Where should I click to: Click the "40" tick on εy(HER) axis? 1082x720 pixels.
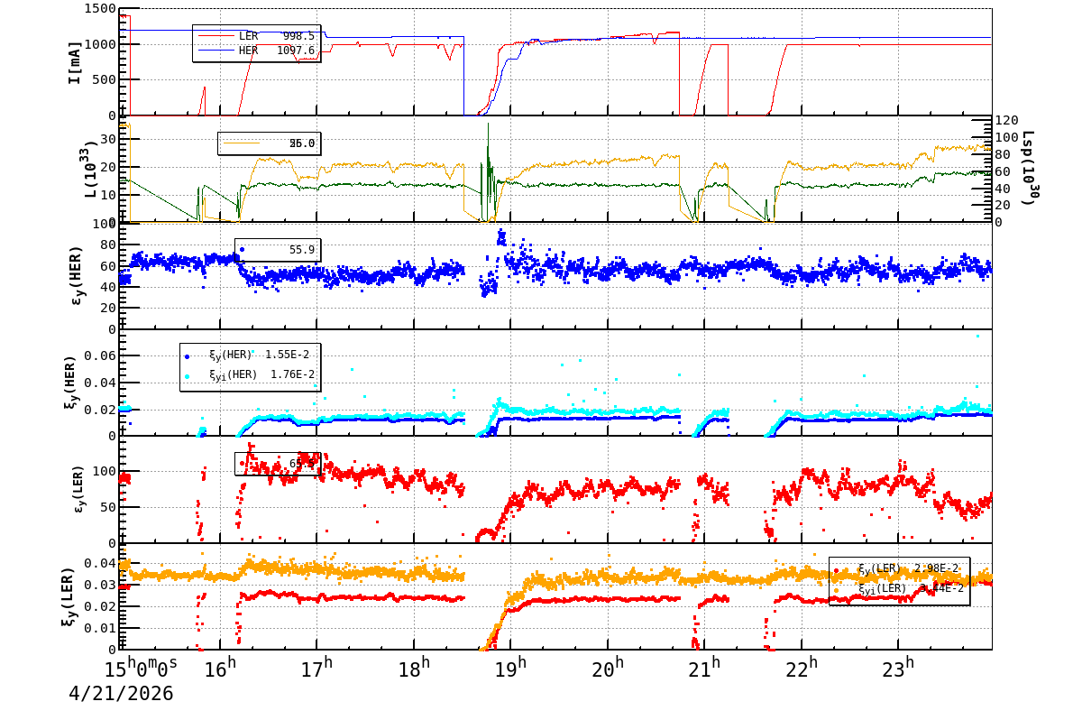pos(108,287)
